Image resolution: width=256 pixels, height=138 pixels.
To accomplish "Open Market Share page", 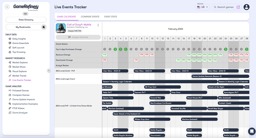I will (19, 67).
